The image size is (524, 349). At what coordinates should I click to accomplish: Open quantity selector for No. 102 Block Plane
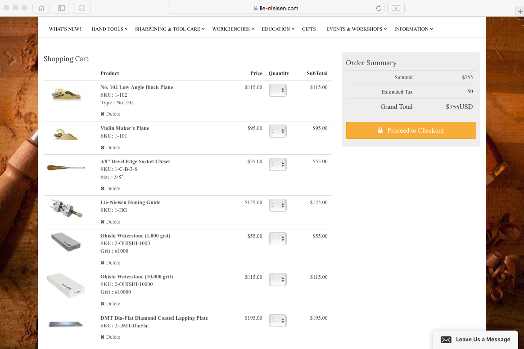coord(278,90)
